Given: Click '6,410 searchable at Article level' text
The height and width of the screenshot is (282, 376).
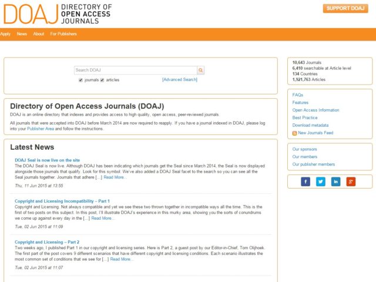Looking at the screenshot, I should [x=321, y=68].
